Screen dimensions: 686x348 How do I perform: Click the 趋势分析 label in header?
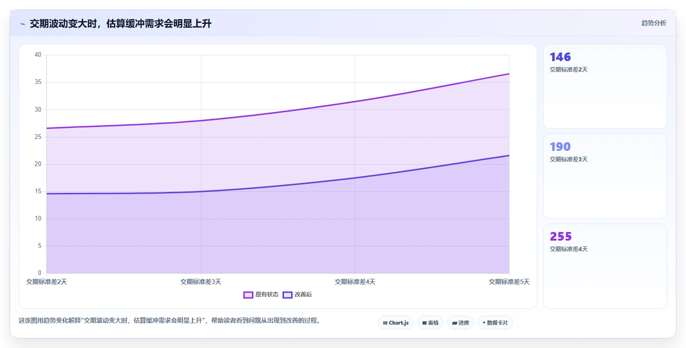(x=653, y=23)
